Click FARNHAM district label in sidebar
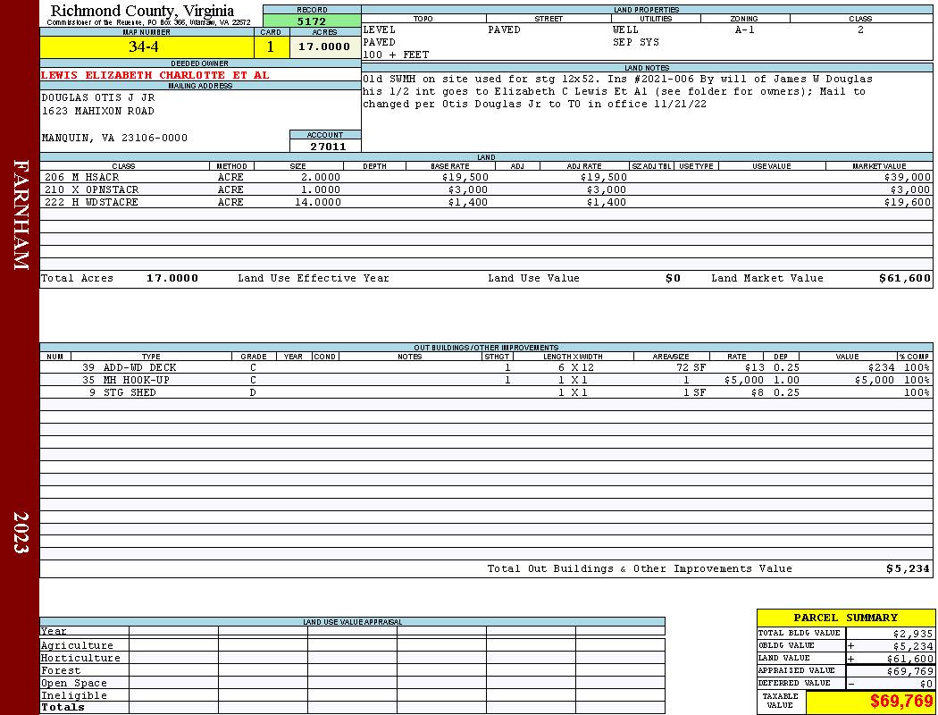Image resolution: width=938 pixels, height=715 pixels. (x=21, y=214)
